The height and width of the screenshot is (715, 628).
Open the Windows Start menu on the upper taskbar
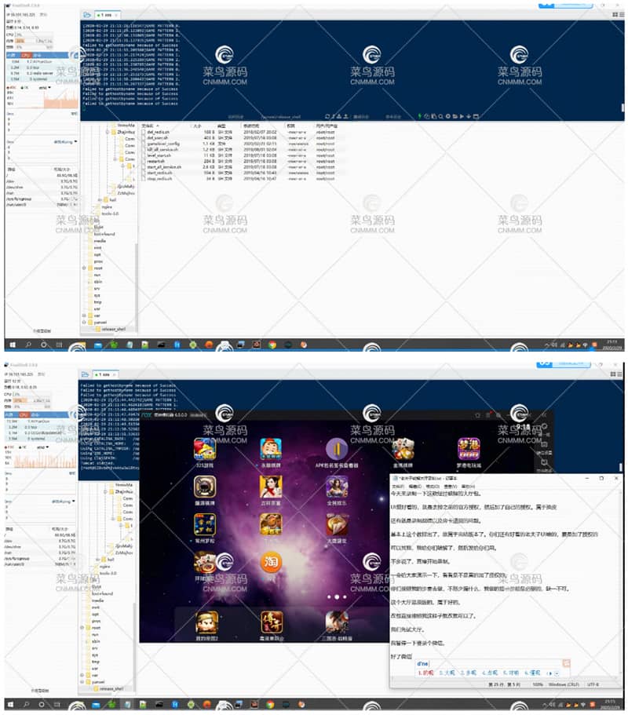(13, 345)
